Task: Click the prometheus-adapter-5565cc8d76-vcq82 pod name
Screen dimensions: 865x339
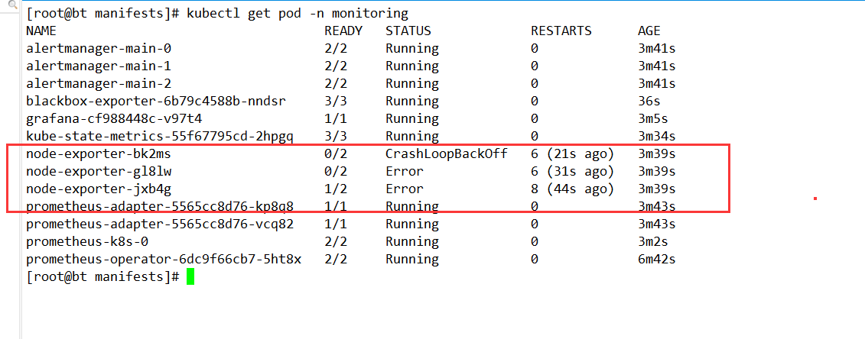Action: pos(159,224)
